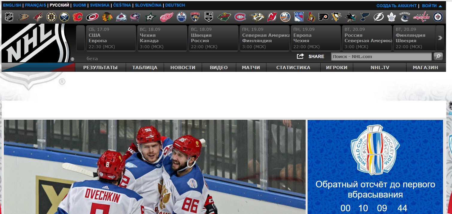The height and width of the screenshot is (214, 452).
Task: Switch language to ČEŠTINA
Action: coord(122,5)
